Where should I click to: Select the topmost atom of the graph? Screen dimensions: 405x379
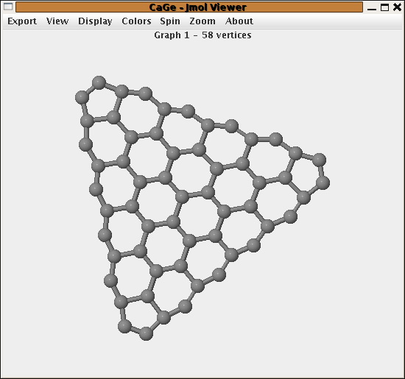click(x=99, y=82)
